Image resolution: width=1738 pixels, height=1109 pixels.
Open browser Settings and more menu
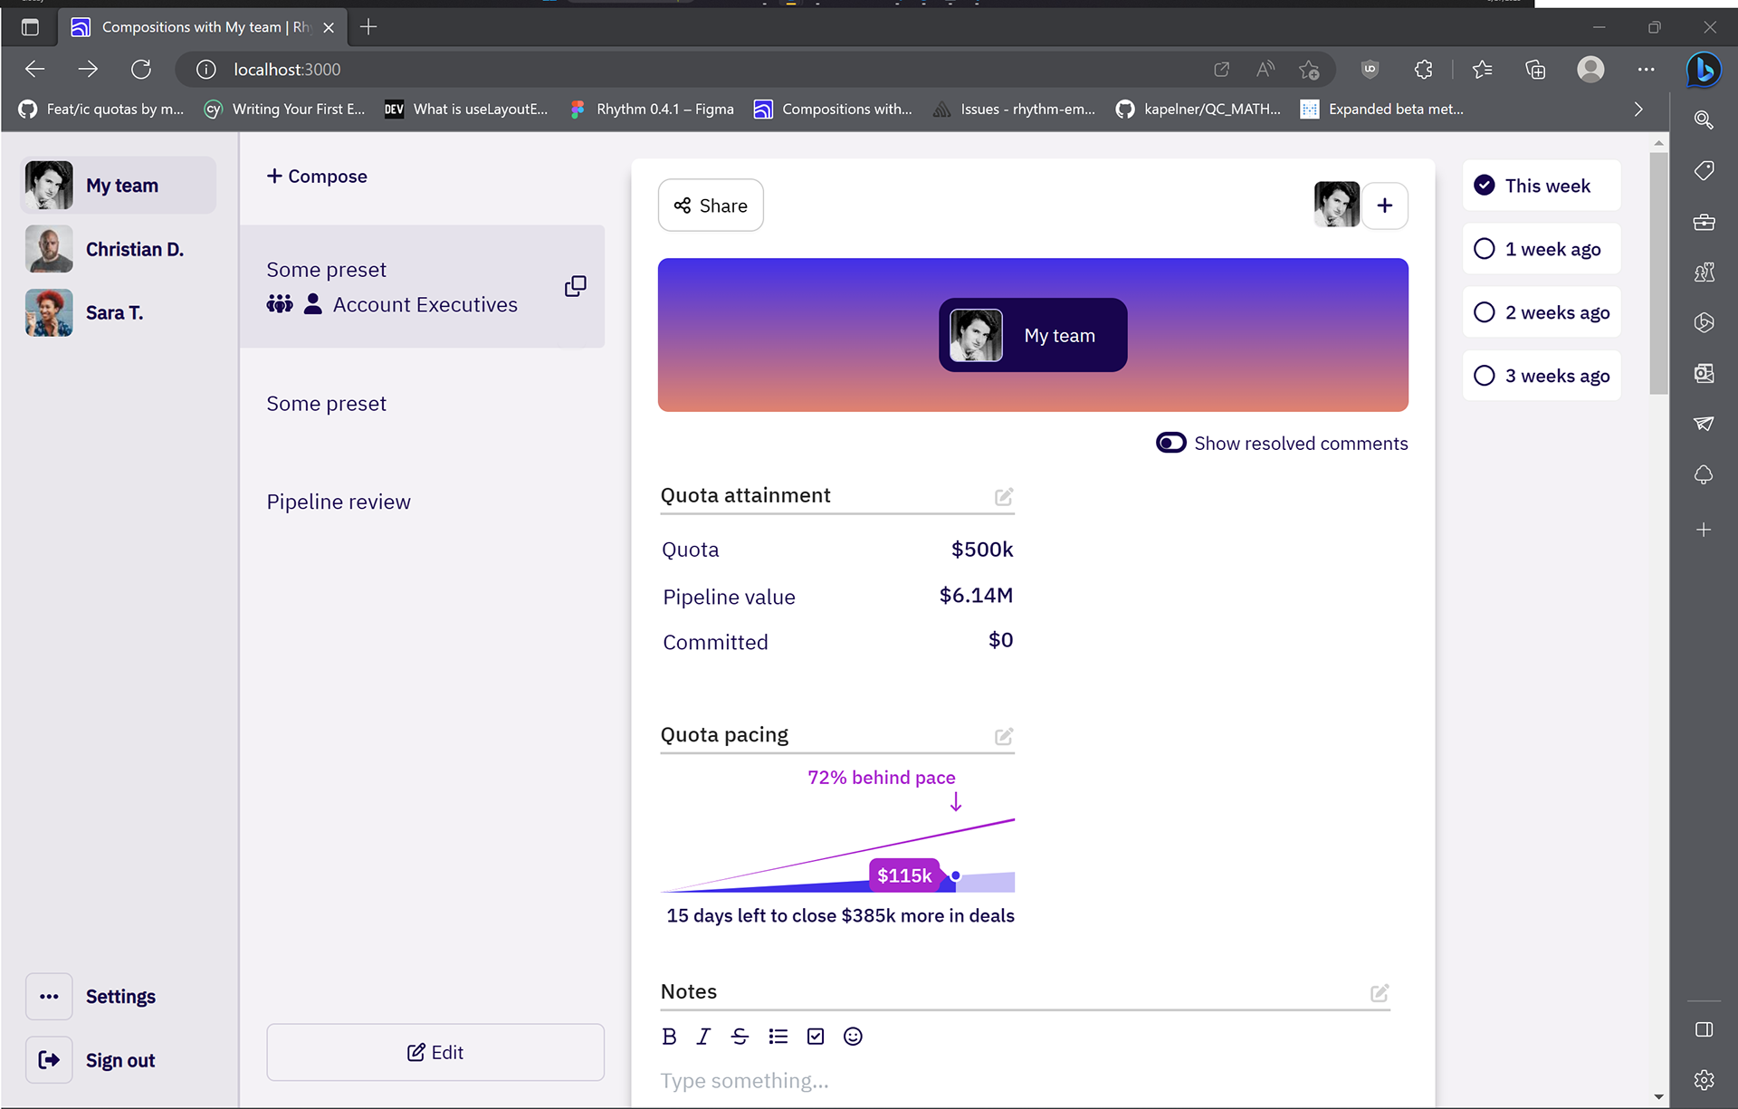point(1646,69)
